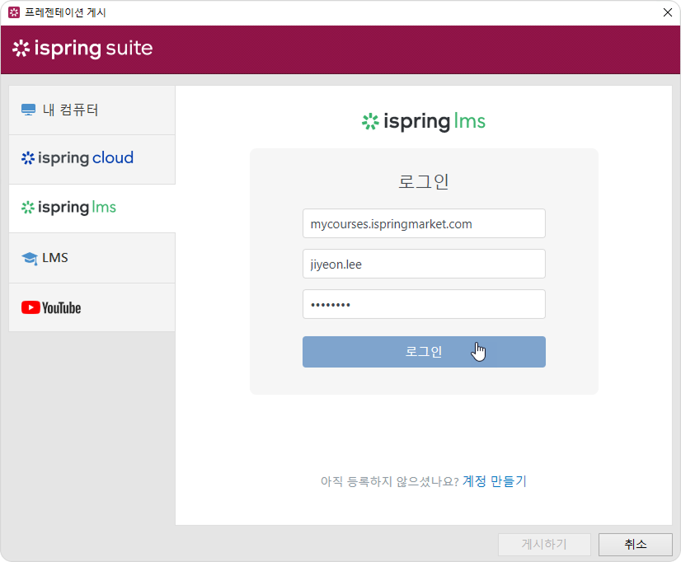Click the graduation cap LMS icon
Screen dimensions: 681x562
tap(29, 258)
